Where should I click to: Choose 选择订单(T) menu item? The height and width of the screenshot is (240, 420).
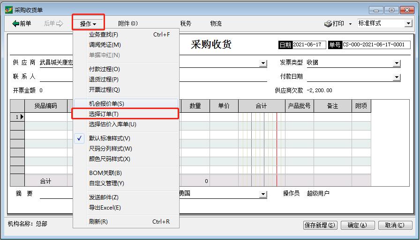126,114
